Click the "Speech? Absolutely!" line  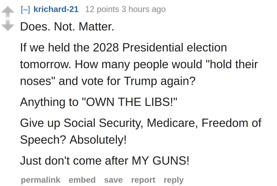[x=73, y=140]
